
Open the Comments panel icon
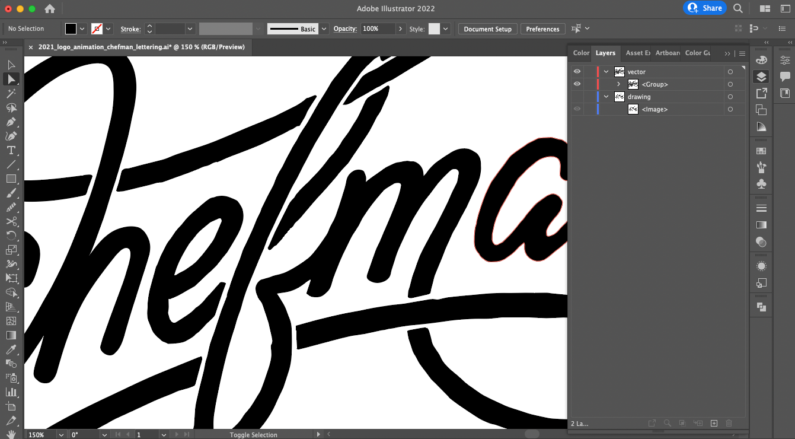(x=785, y=77)
